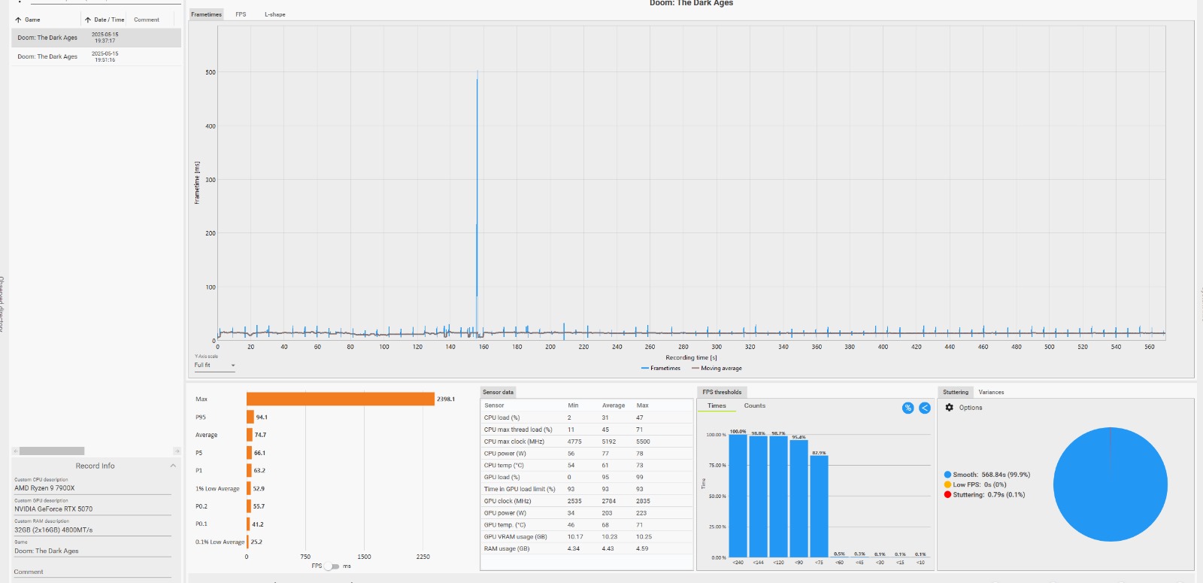Image resolution: width=1203 pixels, height=583 pixels.
Task: Open the Variances tab
Action: [x=991, y=392]
